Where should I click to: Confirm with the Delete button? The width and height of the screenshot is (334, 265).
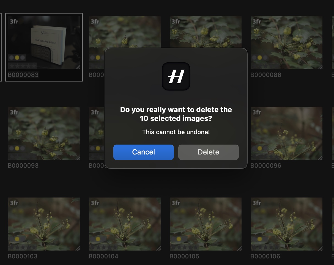point(208,152)
